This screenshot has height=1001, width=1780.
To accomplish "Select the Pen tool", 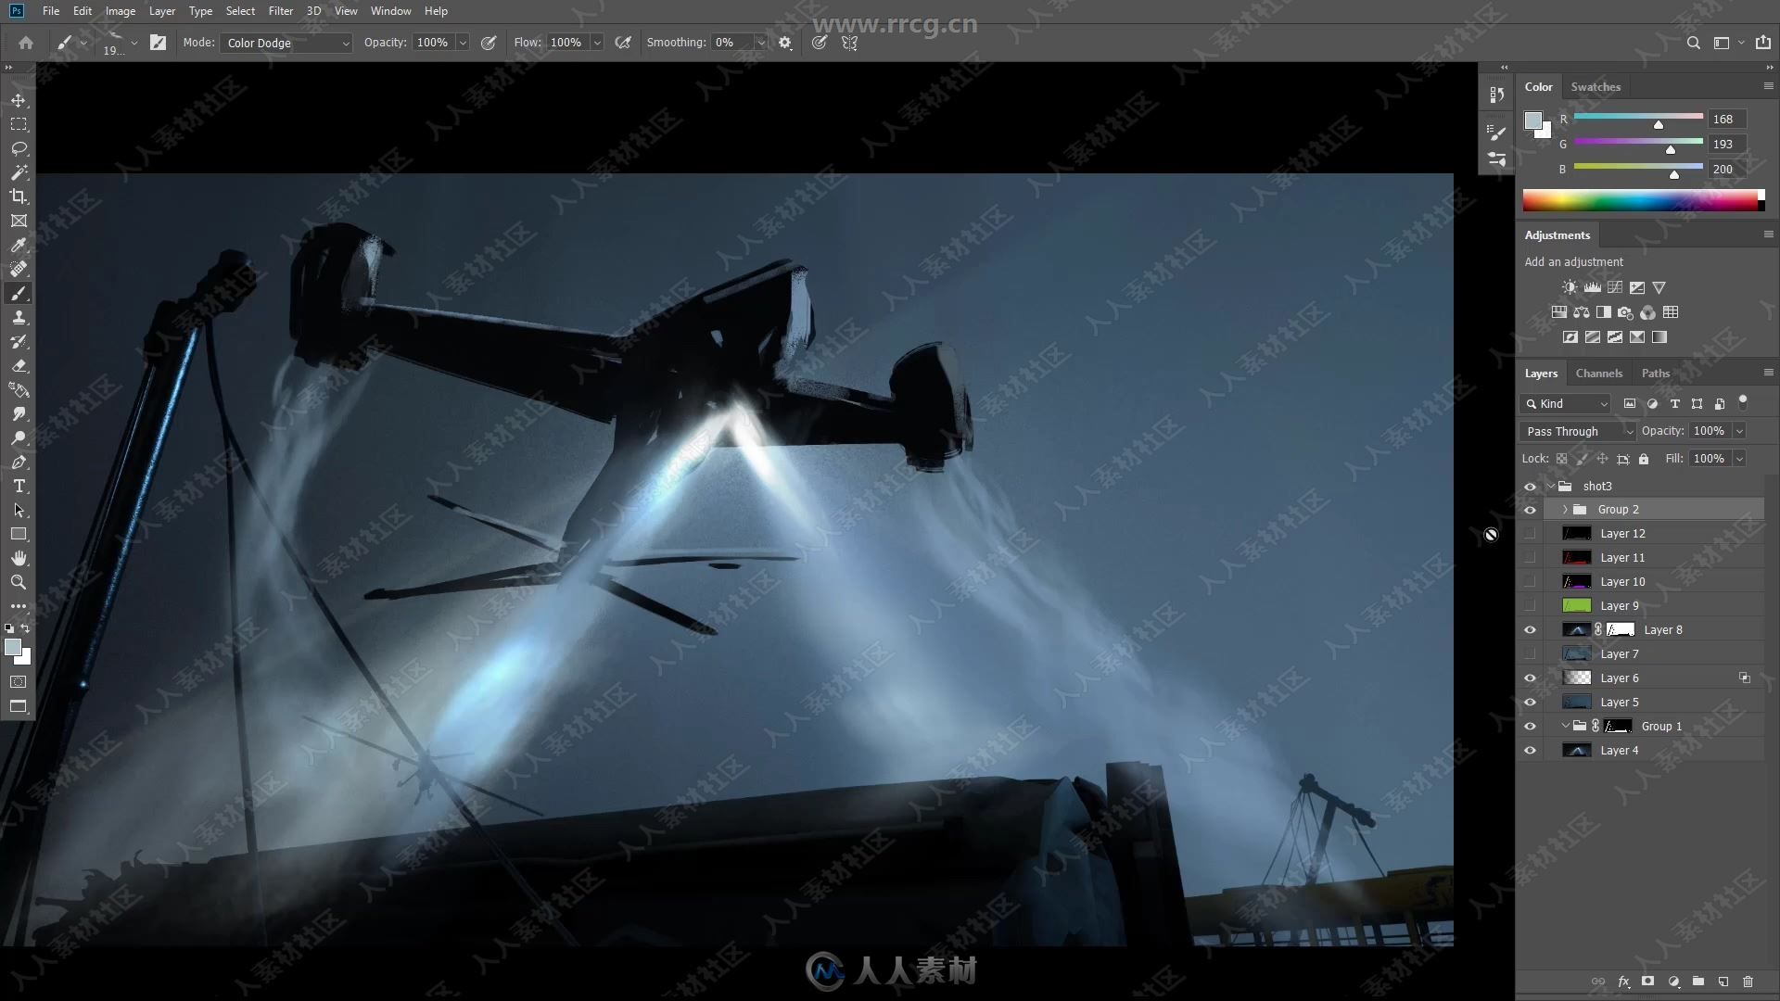I will (19, 462).
